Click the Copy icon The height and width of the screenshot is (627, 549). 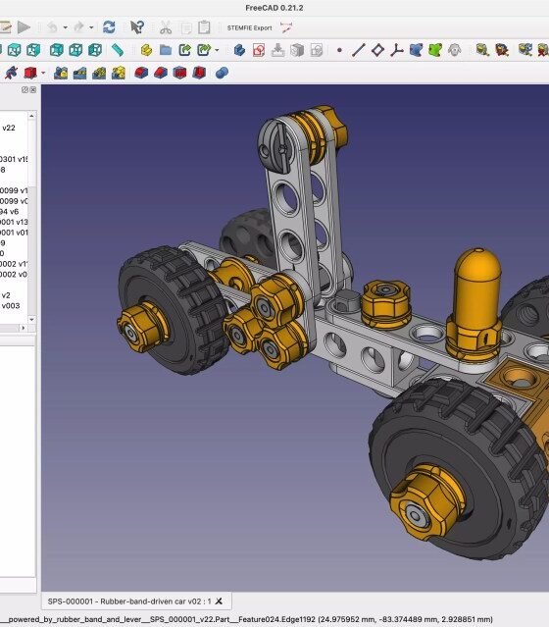[x=186, y=27]
